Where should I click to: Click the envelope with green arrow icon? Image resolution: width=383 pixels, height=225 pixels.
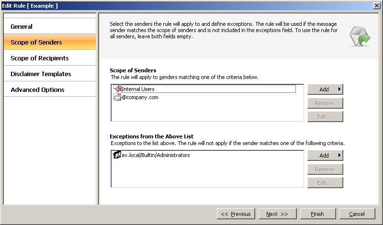[x=360, y=37]
